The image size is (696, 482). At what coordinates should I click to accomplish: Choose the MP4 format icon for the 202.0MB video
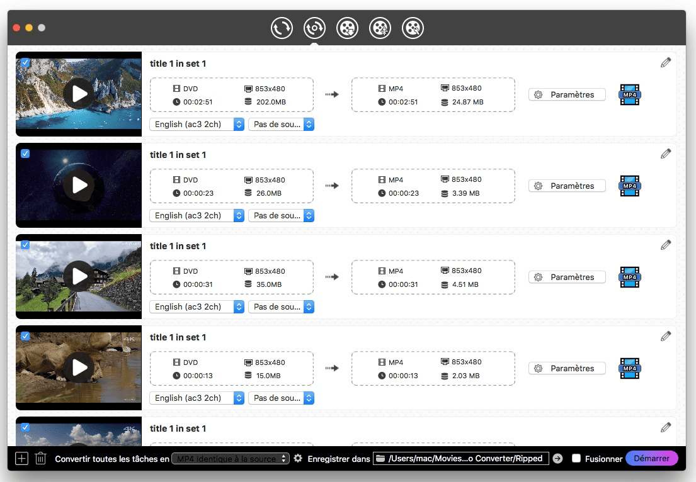[629, 94]
